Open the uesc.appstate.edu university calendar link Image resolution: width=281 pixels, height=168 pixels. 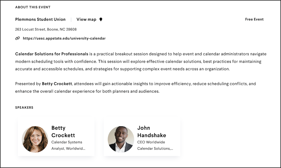[64, 38]
